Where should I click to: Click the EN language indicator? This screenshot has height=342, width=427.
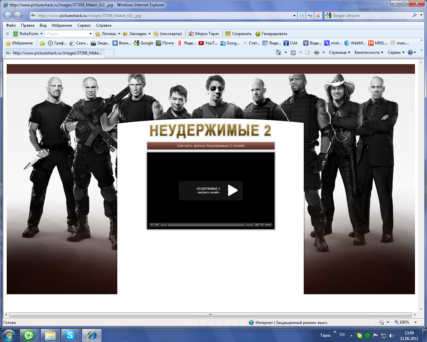pyautogui.click(x=342, y=335)
